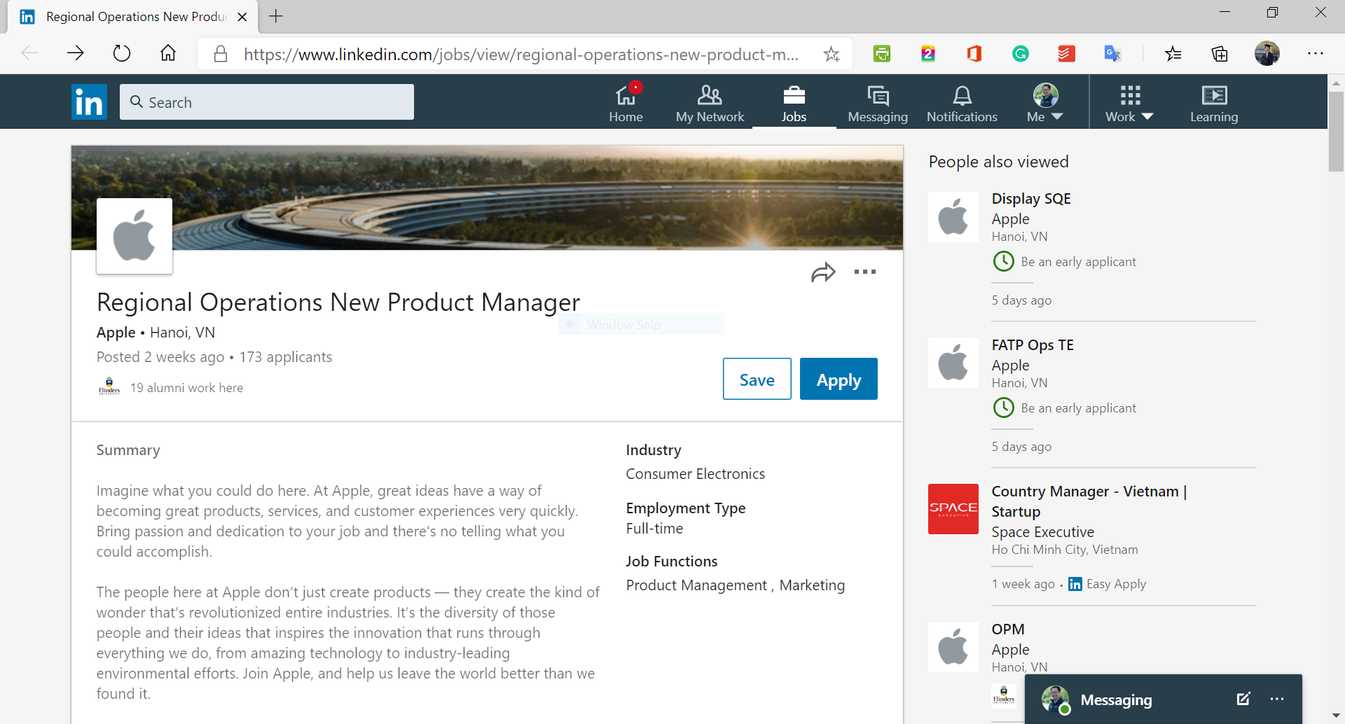Click the Space Executive logo
The width and height of the screenshot is (1345, 724).
tap(953, 509)
